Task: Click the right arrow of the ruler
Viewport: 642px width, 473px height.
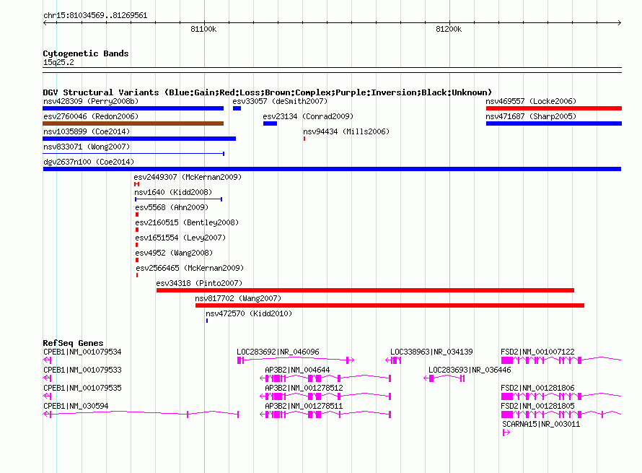Action: point(619,22)
